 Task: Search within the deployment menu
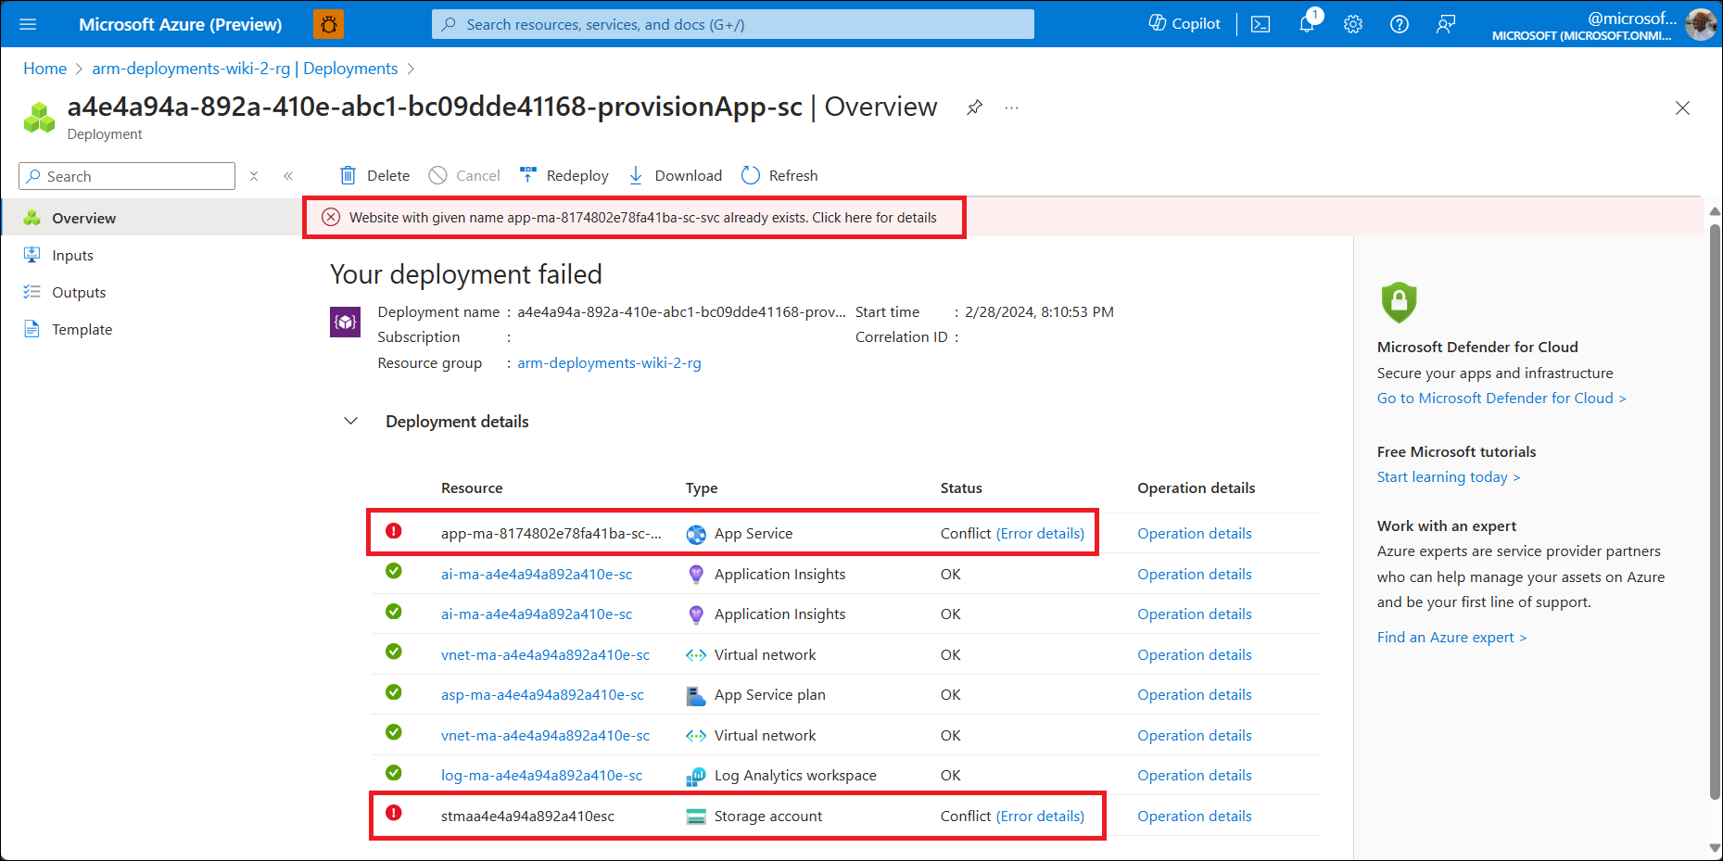pyautogui.click(x=127, y=176)
